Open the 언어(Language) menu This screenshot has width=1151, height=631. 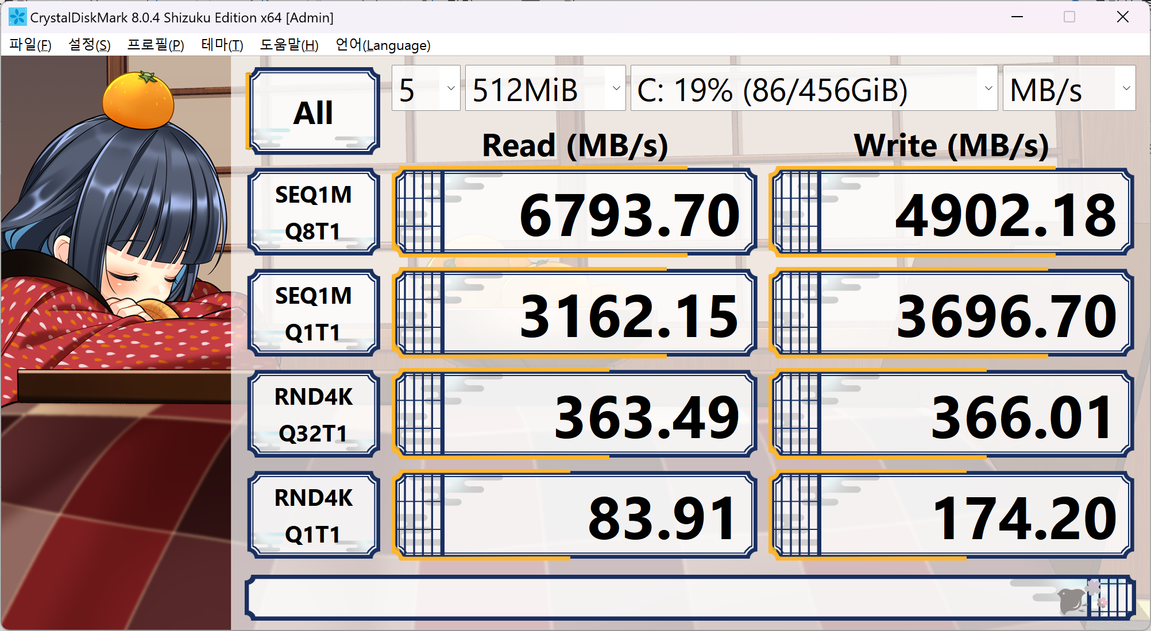pos(383,45)
